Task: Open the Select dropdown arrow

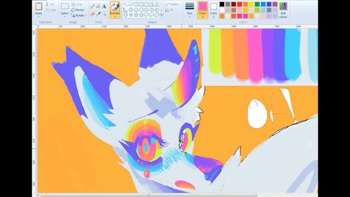Action: (65, 17)
